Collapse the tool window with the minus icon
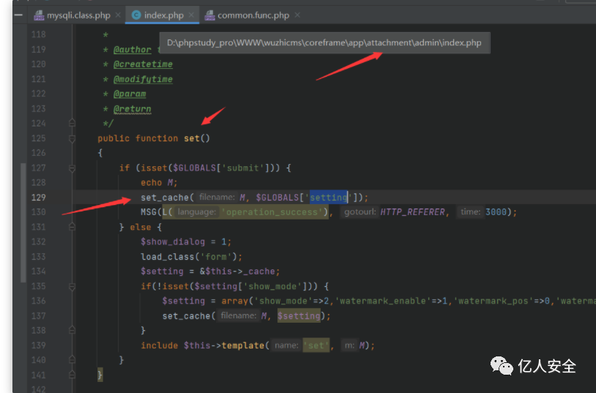Viewport: 596px width, 393px height. tap(18, 15)
